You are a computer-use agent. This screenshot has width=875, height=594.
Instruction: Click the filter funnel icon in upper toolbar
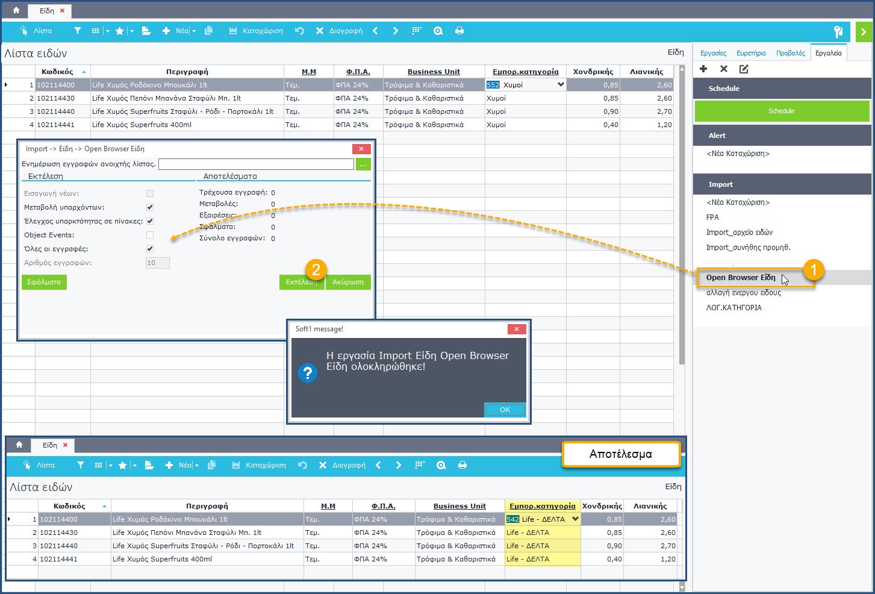point(78,31)
